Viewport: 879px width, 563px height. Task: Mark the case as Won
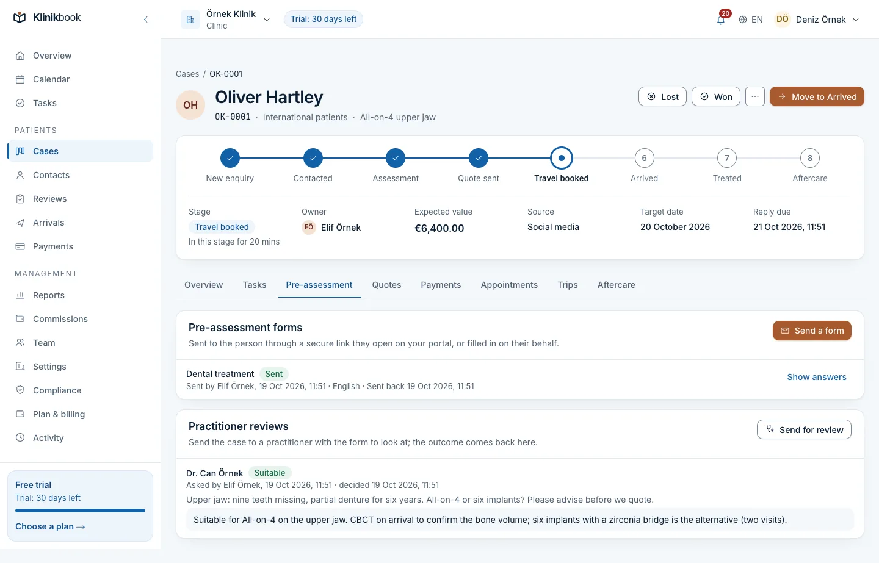(716, 96)
